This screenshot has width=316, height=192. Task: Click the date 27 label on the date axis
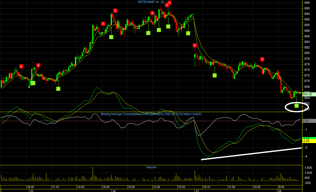197,191
